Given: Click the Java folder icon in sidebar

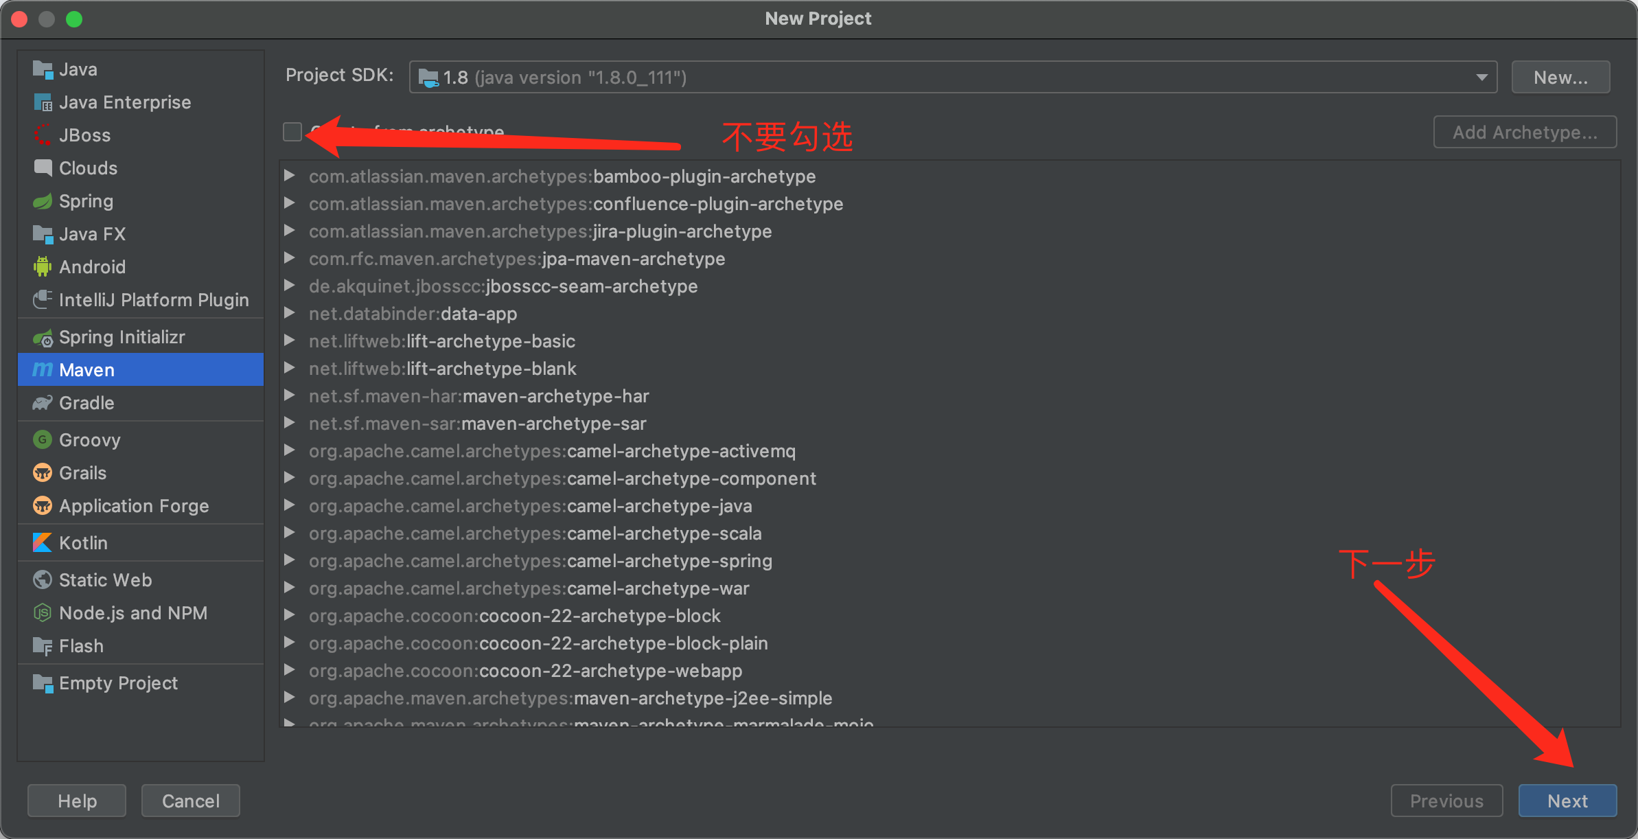Looking at the screenshot, I should 43,69.
